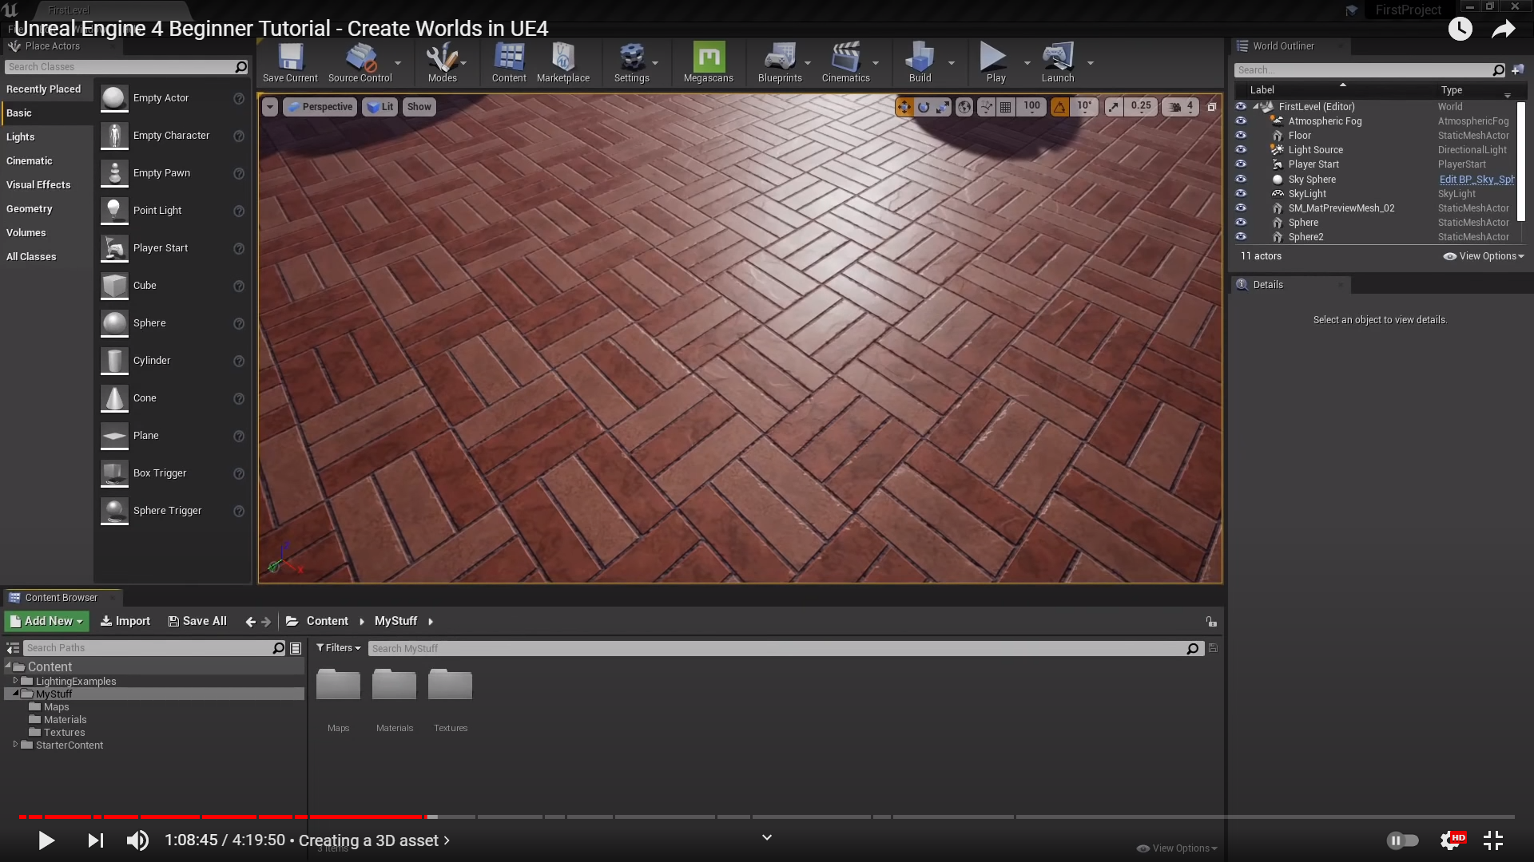Image resolution: width=1534 pixels, height=862 pixels.
Task: Toggle visibility of Sky Sphere actor
Action: pyautogui.click(x=1241, y=180)
